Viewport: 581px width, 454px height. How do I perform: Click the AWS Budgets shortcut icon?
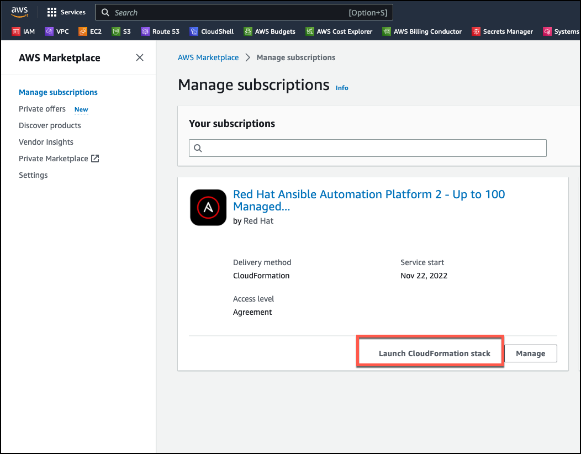point(248,31)
